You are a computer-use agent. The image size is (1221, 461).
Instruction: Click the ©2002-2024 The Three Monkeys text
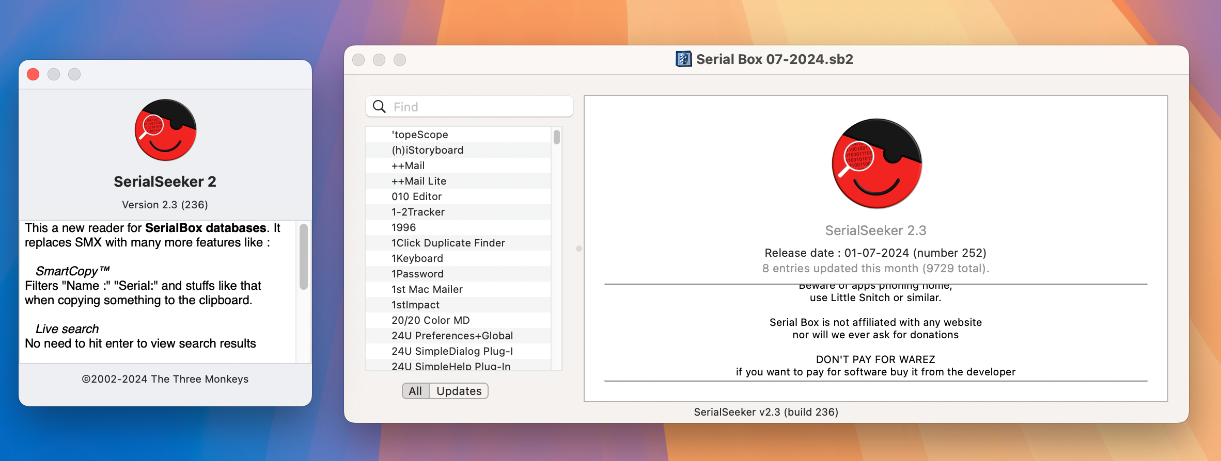(x=165, y=379)
